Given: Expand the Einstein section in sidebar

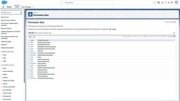Looking at the screenshot, I should [1, 77].
